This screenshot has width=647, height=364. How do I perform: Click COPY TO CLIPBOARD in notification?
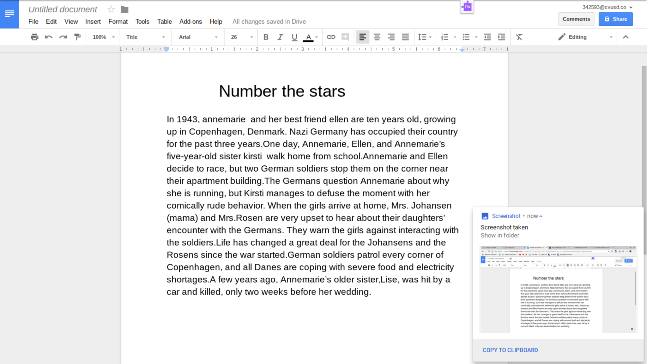click(x=510, y=350)
